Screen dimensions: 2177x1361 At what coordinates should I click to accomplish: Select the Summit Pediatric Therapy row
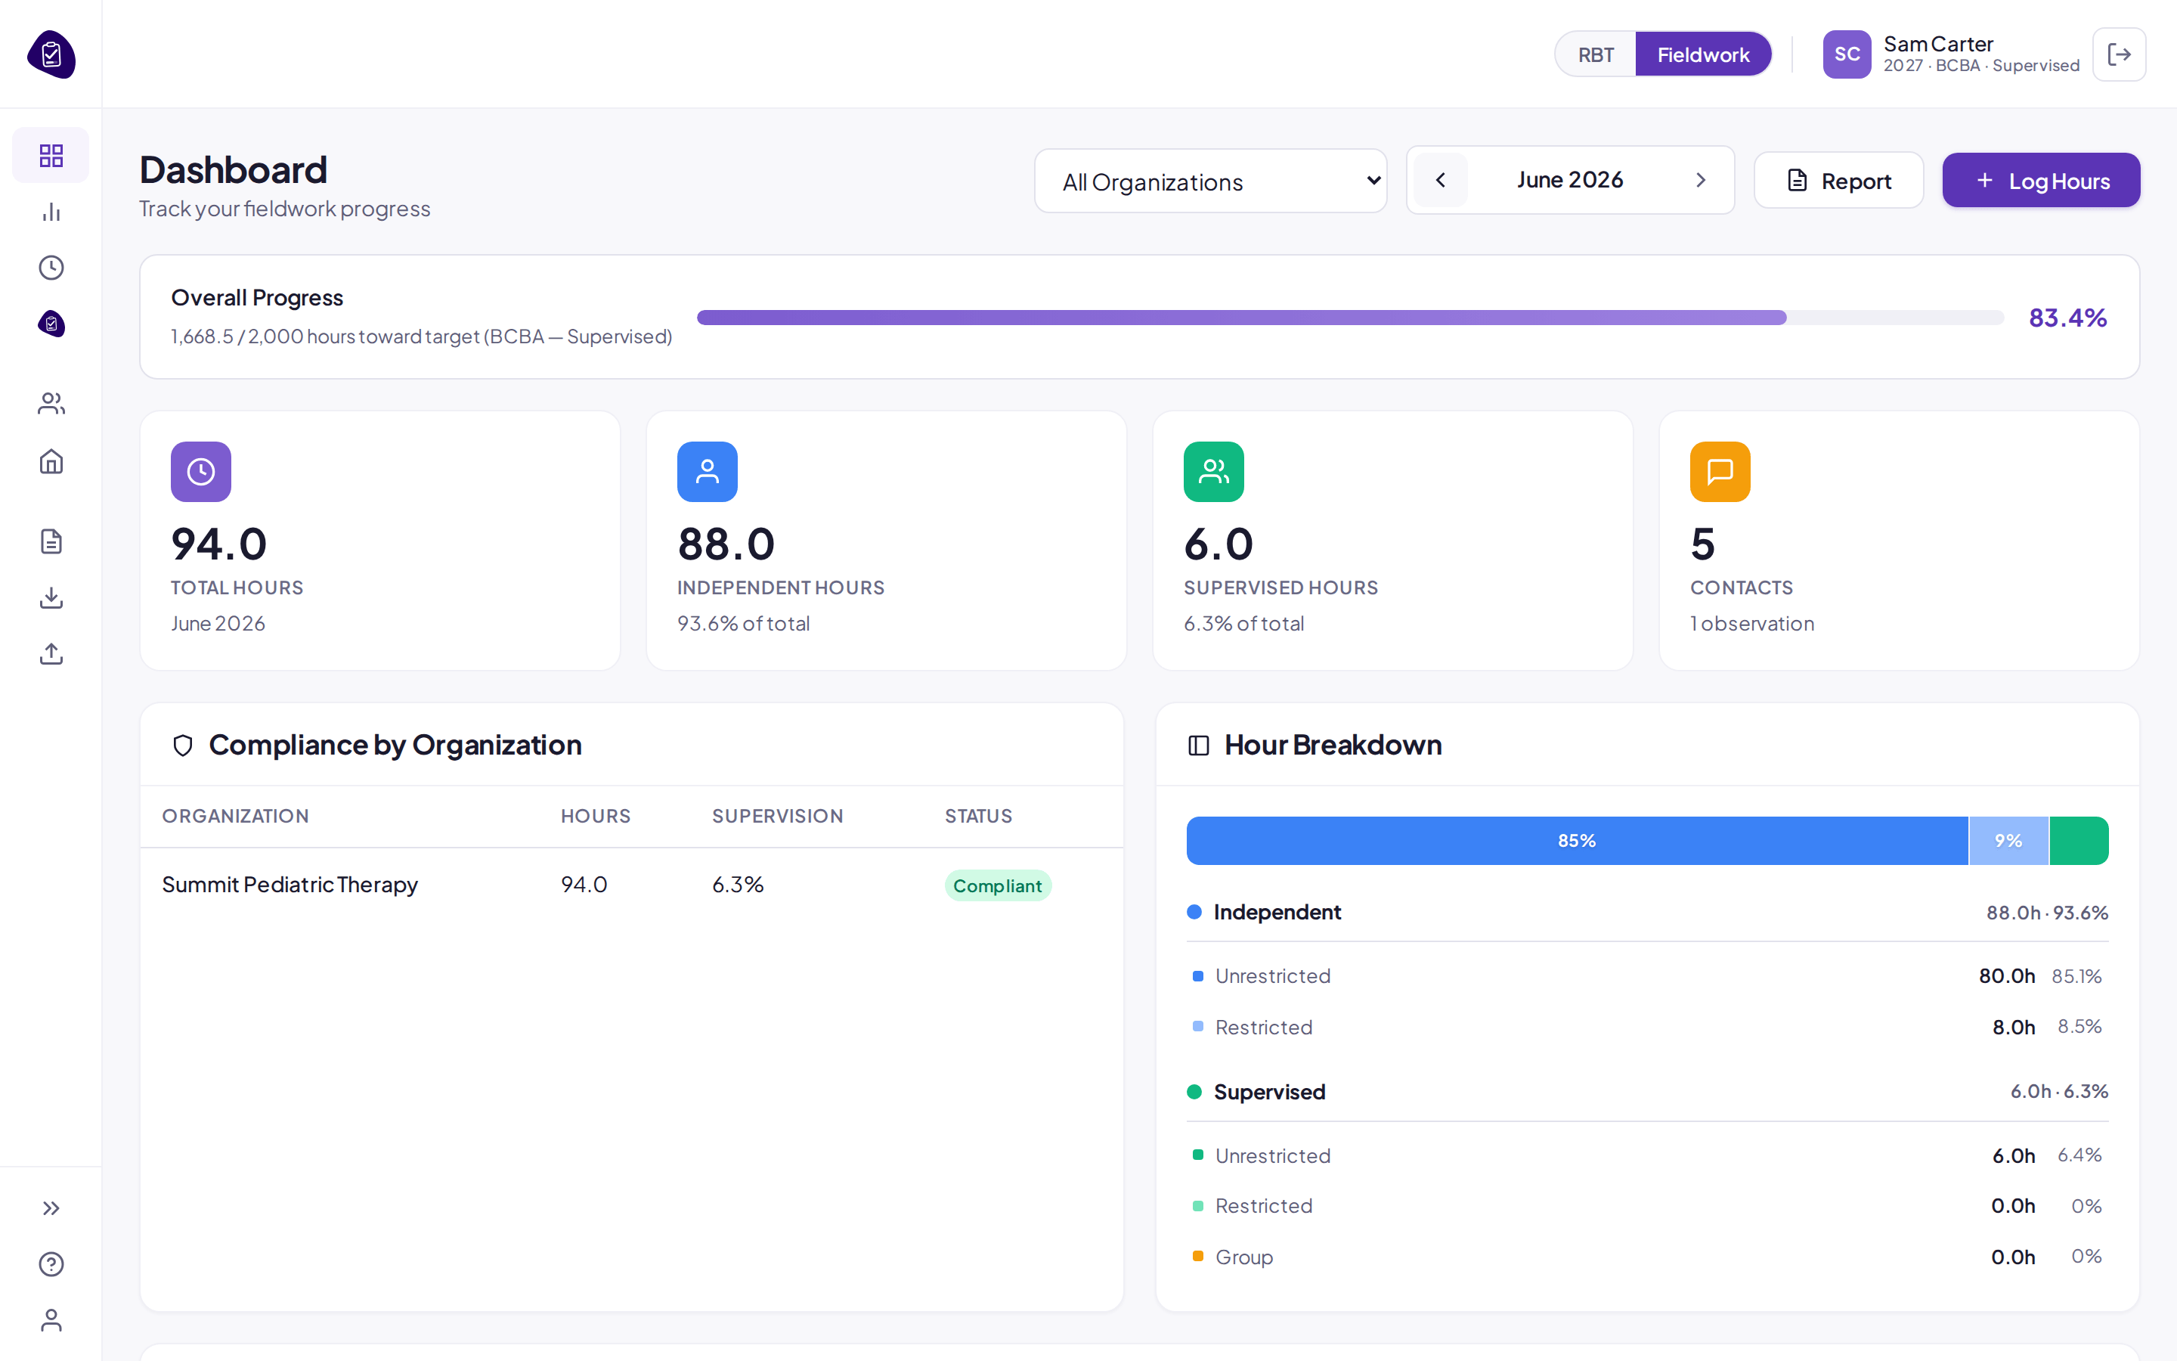pos(631,885)
